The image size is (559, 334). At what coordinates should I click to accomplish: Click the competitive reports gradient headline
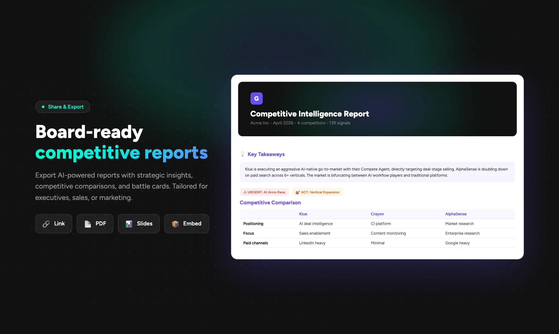click(122, 153)
